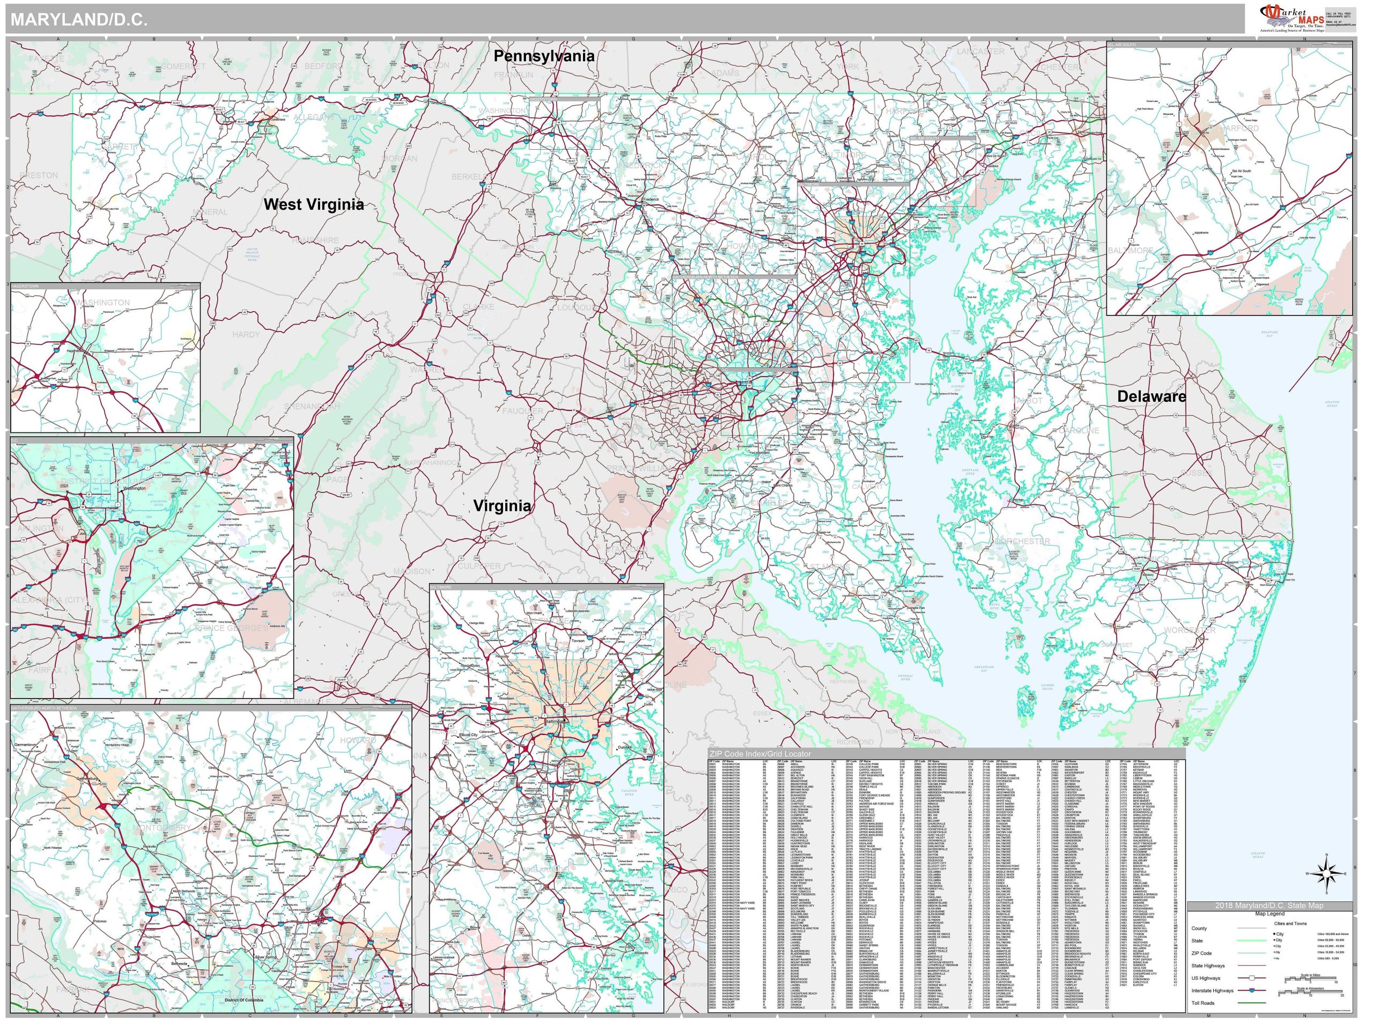Screen dimensions: 1373x1030
Task: Click the SUSSEX county label in Delaware
Action: pyautogui.click(x=1196, y=473)
